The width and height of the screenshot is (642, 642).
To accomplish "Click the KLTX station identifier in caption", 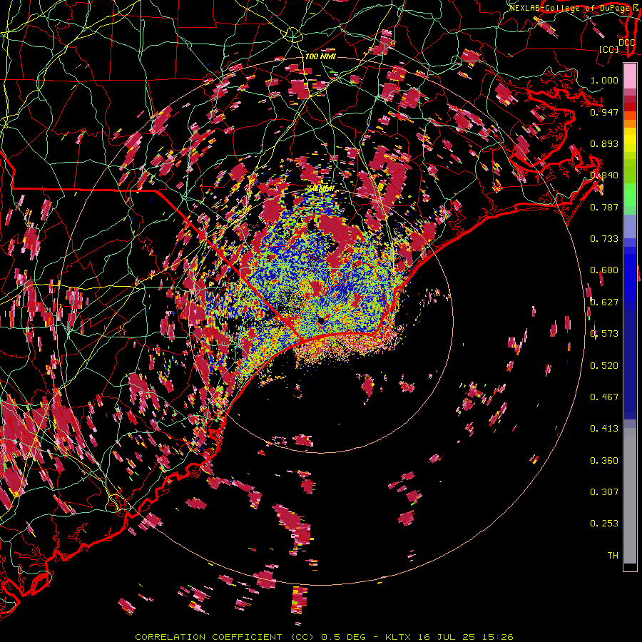I will click(399, 637).
